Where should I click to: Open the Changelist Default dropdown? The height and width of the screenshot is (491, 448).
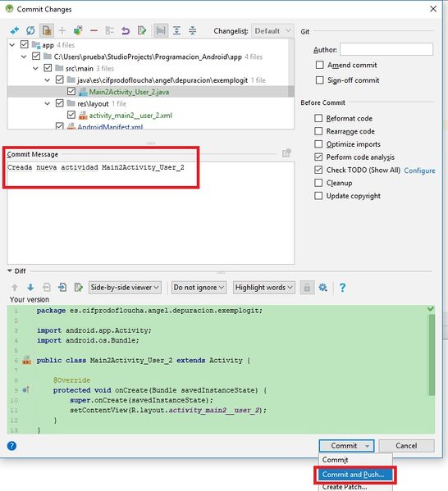pyautogui.click(x=272, y=31)
